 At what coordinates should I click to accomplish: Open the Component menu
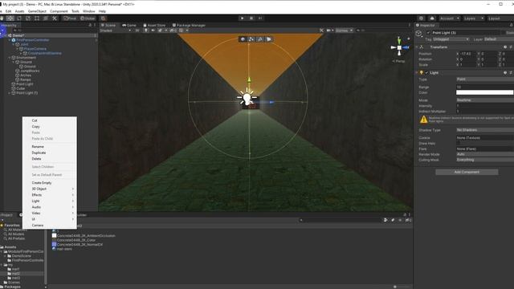pyautogui.click(x=59, y=11)
